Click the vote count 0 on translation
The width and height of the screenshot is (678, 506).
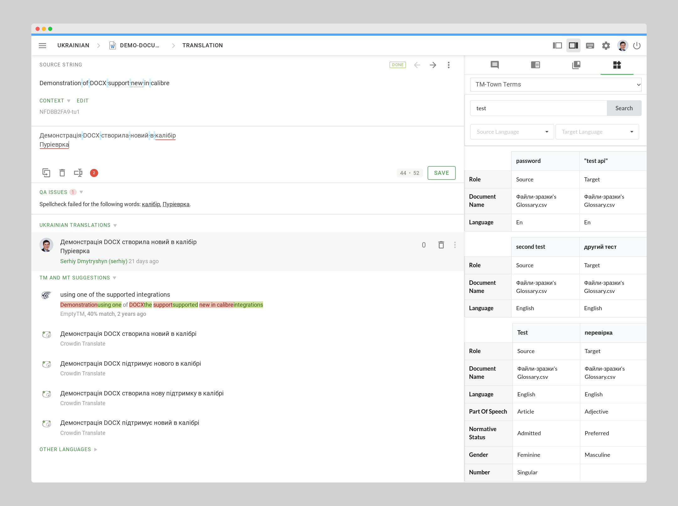tap(423, 245)
